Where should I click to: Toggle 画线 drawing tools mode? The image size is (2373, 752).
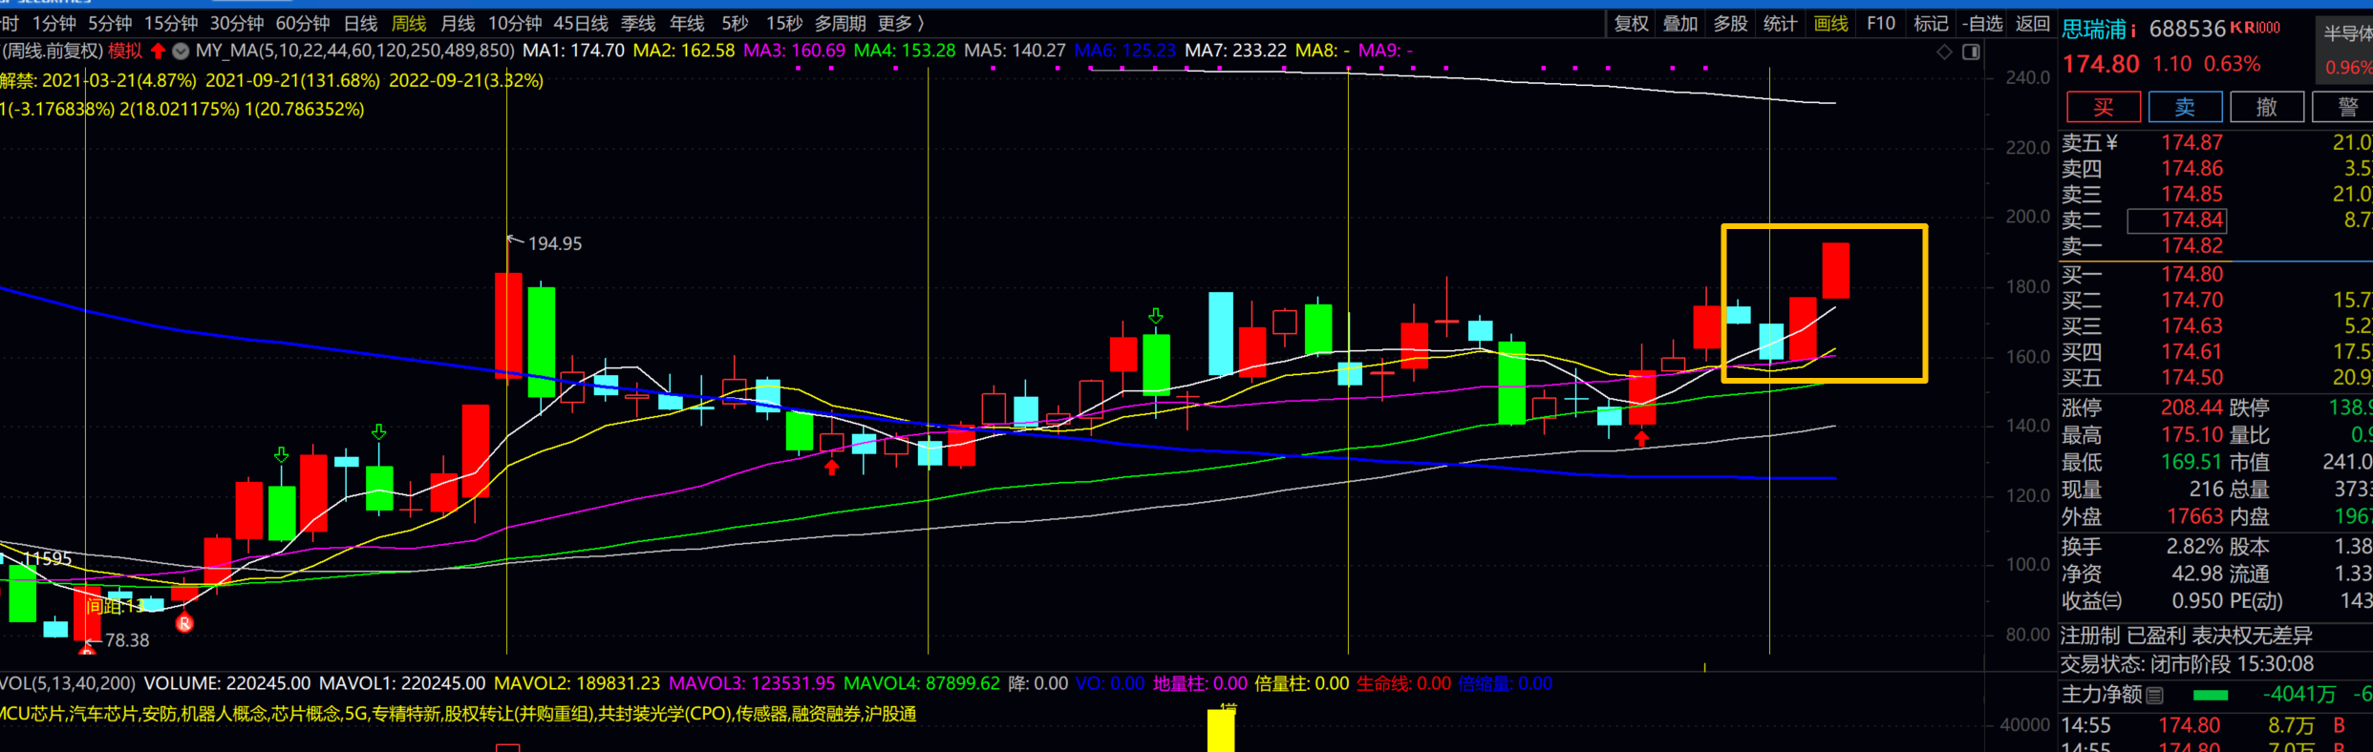[x=1830, y=24]
